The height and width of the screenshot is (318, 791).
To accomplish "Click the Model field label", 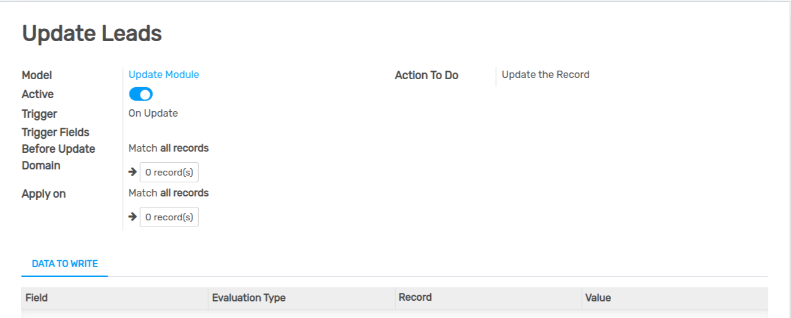I will 37,75.
